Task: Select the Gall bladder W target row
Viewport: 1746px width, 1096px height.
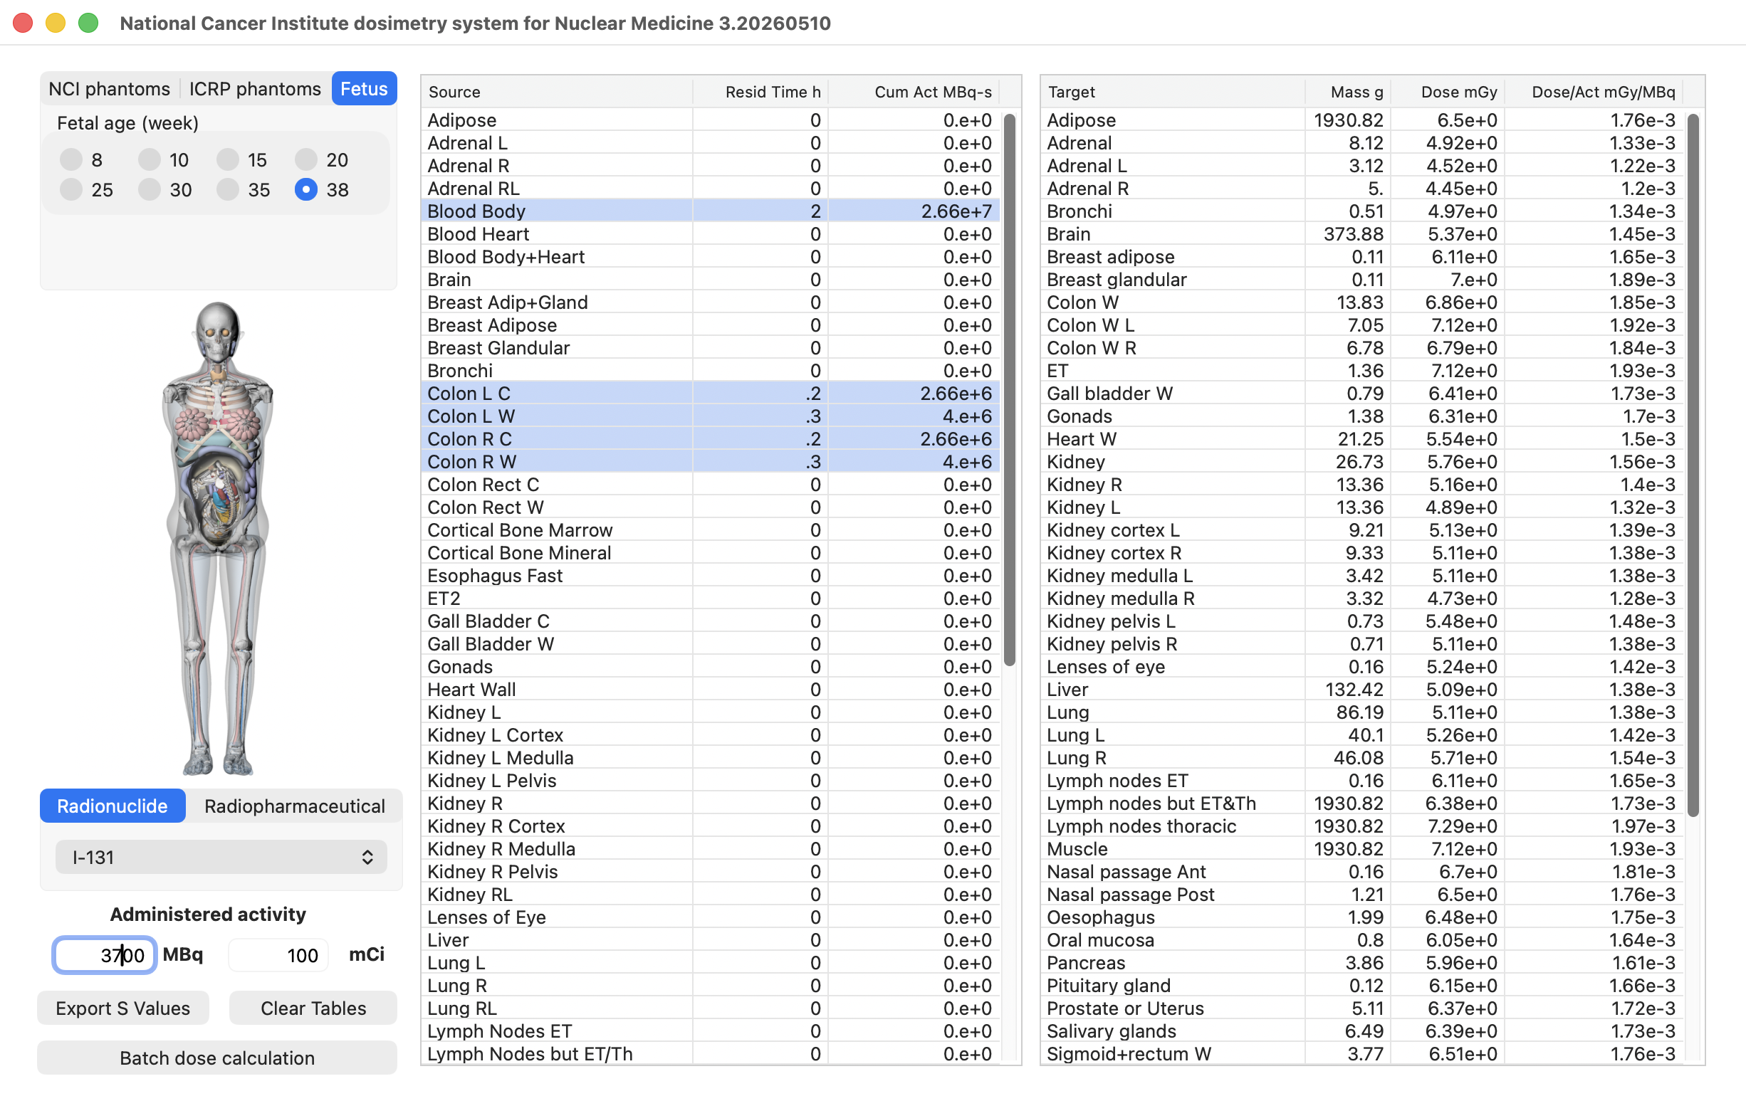Action: click(x=1361, y=394)
